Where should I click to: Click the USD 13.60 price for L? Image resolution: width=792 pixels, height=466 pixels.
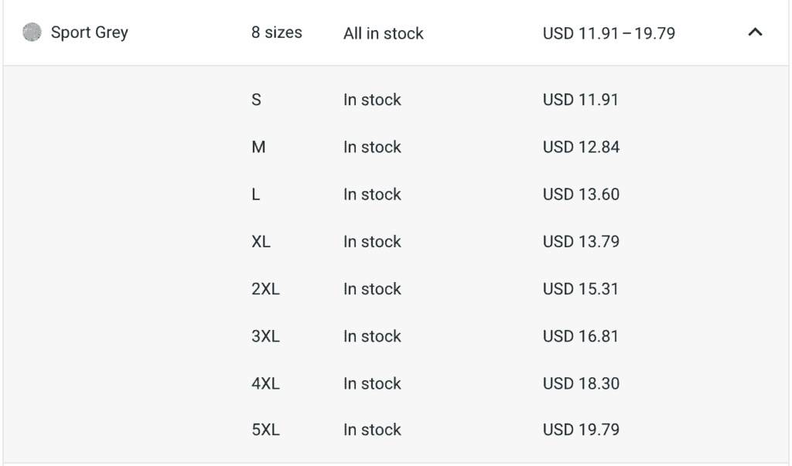point(581,195)
